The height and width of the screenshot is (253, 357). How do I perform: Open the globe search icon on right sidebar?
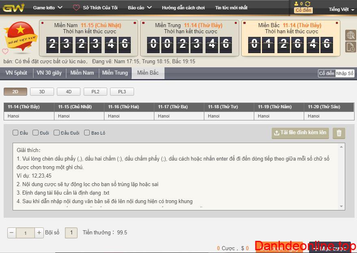[351, 35]
